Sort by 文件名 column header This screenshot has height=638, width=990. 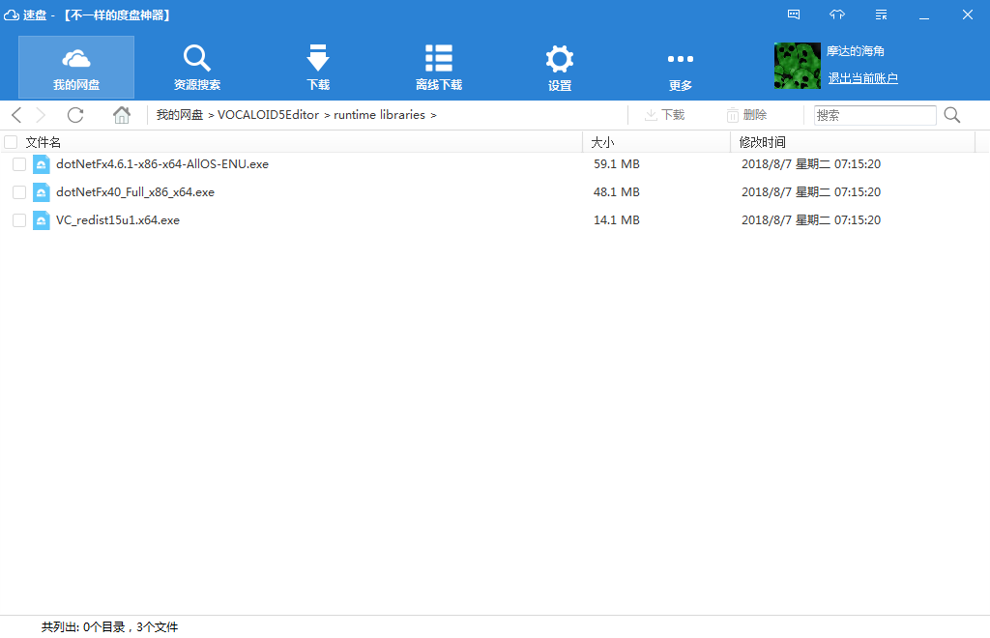coord(43,143)
